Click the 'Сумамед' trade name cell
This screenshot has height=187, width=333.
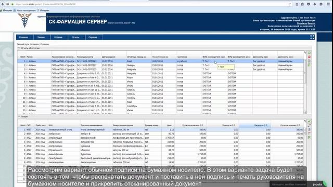coord(96,146)
